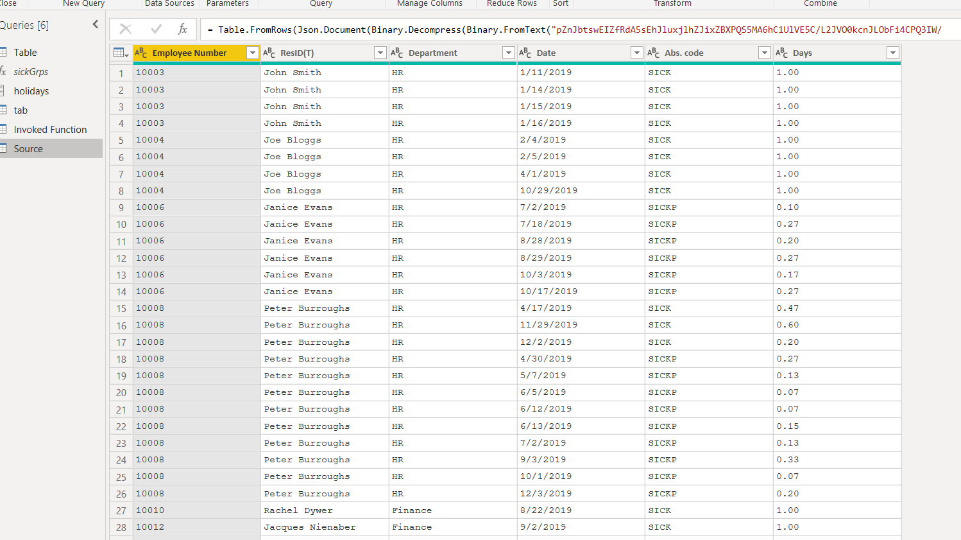Click the Jacques Nienaber name cell

click(x=325, y=527)
